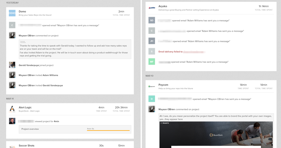Screen dimensions: 281x148
Task: Click 'Email delivery failed to' message
Action: click(170, 52)
